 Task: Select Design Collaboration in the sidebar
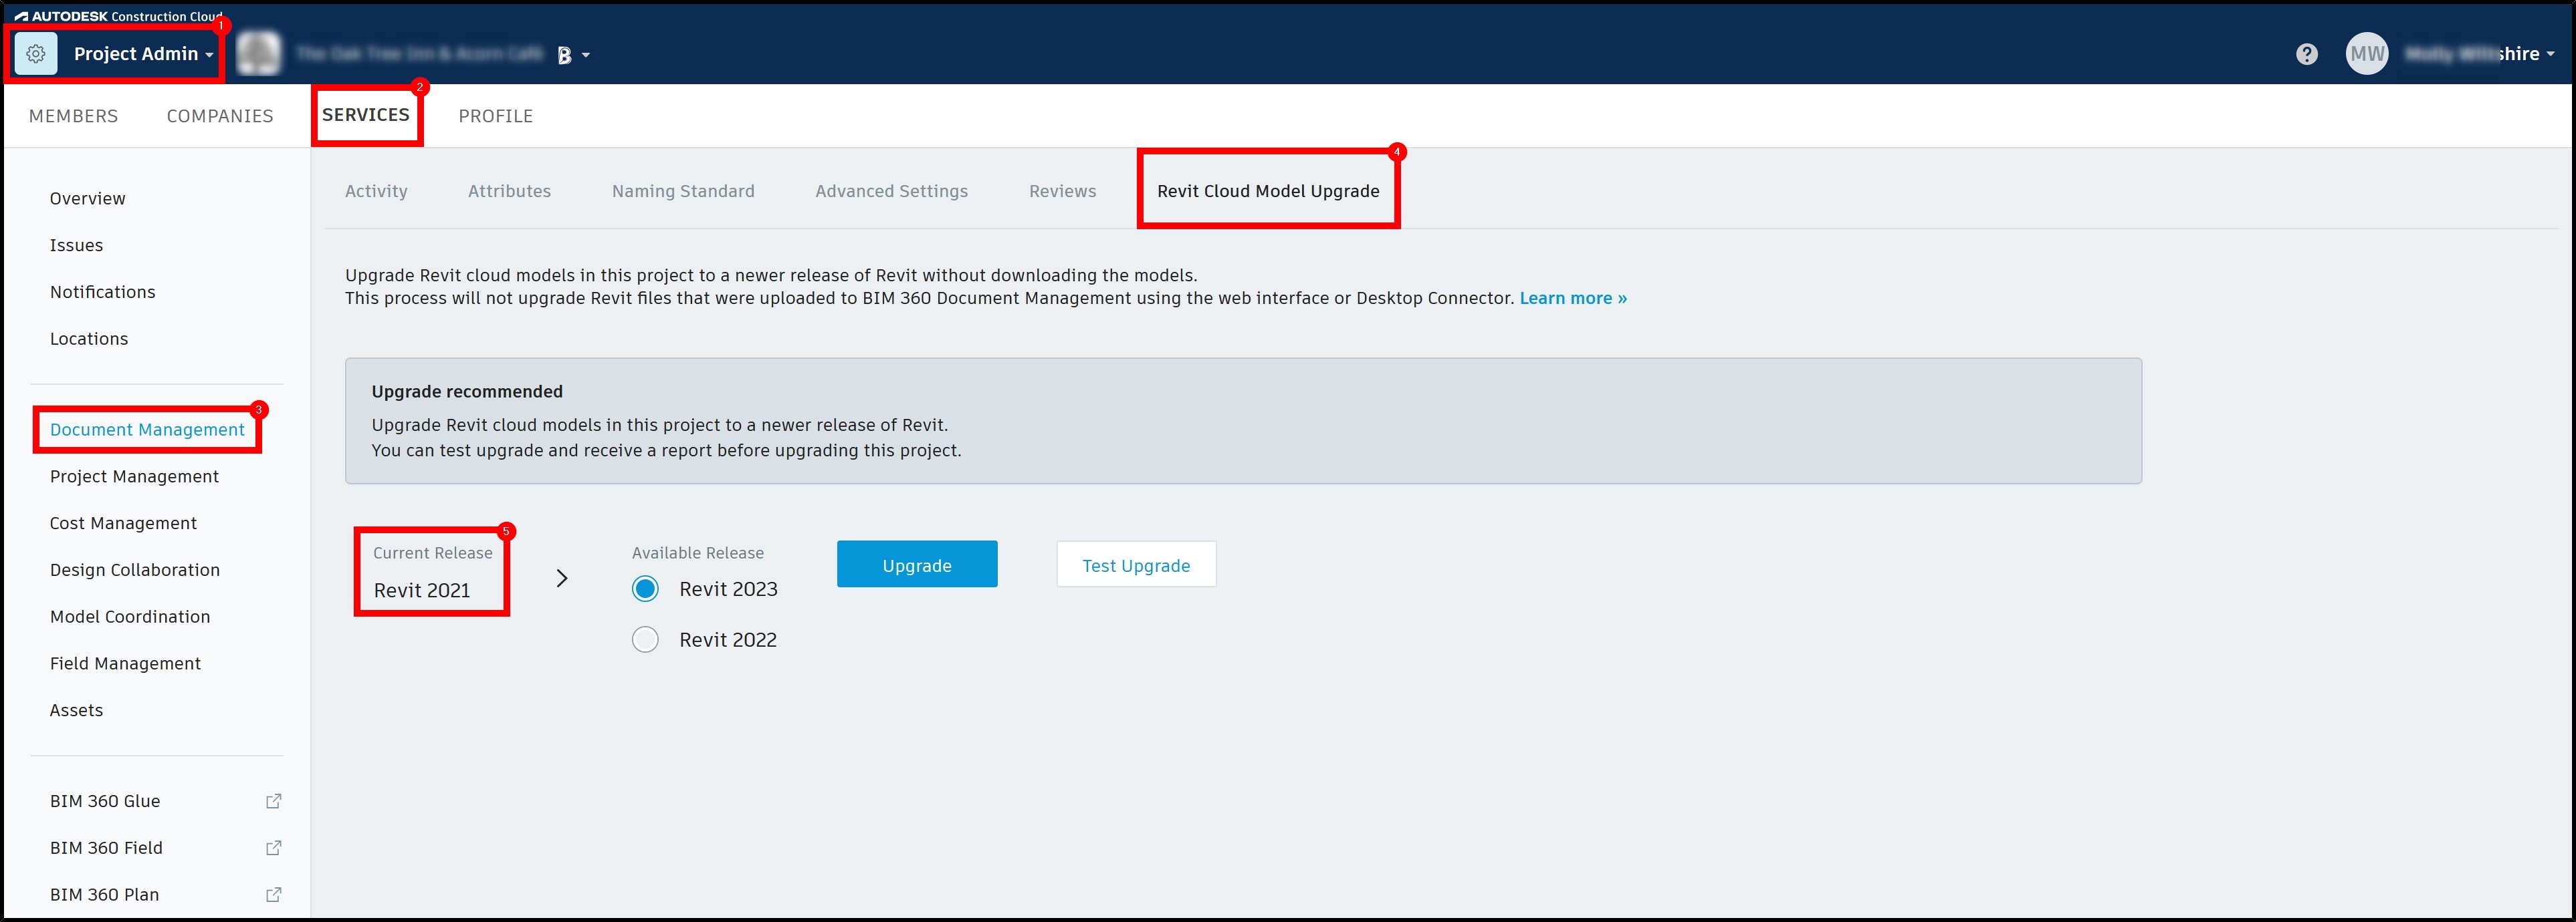coord(134,569)
